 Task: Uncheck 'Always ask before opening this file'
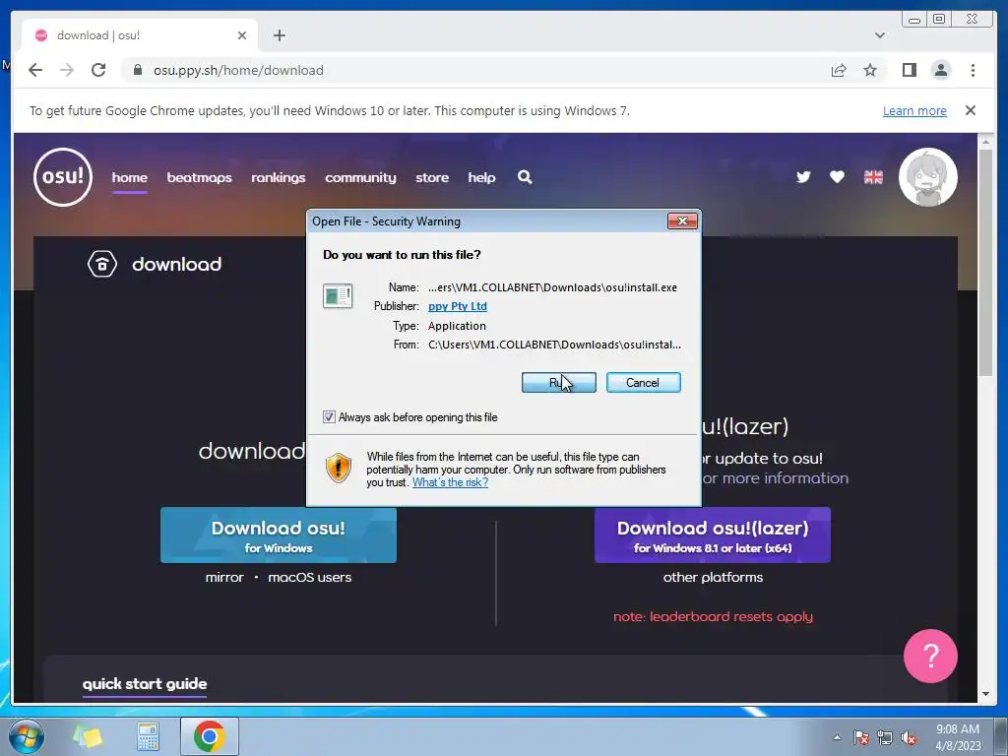(x=329, y=417)
